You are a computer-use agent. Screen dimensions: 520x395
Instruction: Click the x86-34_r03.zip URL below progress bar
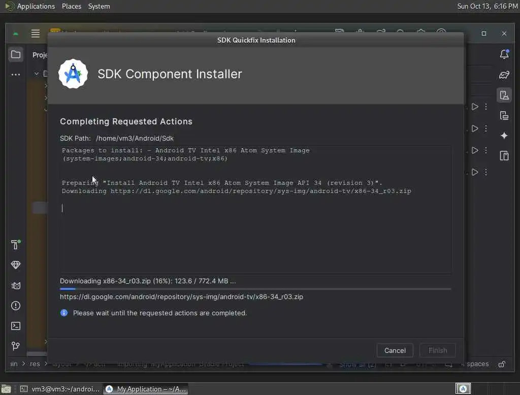click(181, 297)
